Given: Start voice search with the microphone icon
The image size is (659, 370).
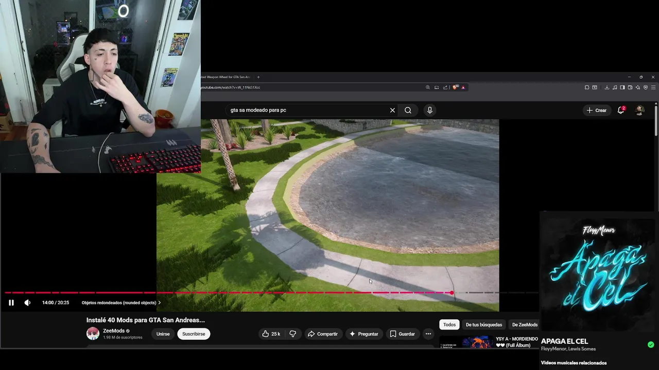Looking at the screenshot, I should pyautogui.click(x=430, y=110).
